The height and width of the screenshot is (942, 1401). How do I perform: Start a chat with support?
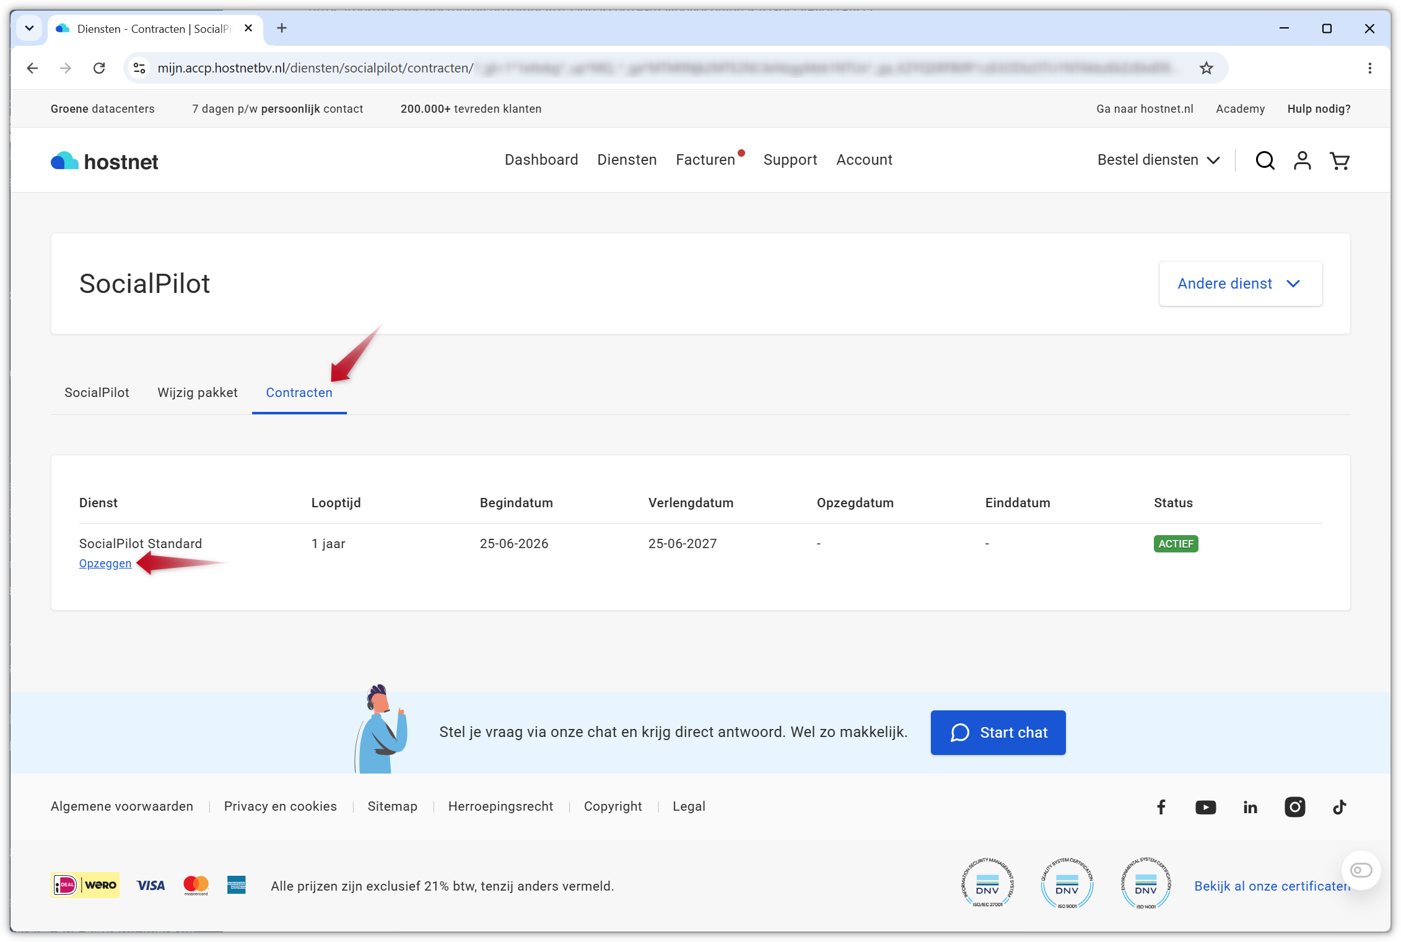point(998,733)
